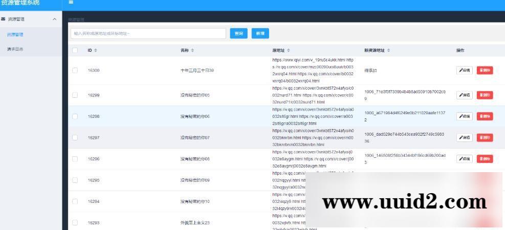Screen dimensions: 505x230
Task: Check the box for row 16297
Action: click(75, 138)
